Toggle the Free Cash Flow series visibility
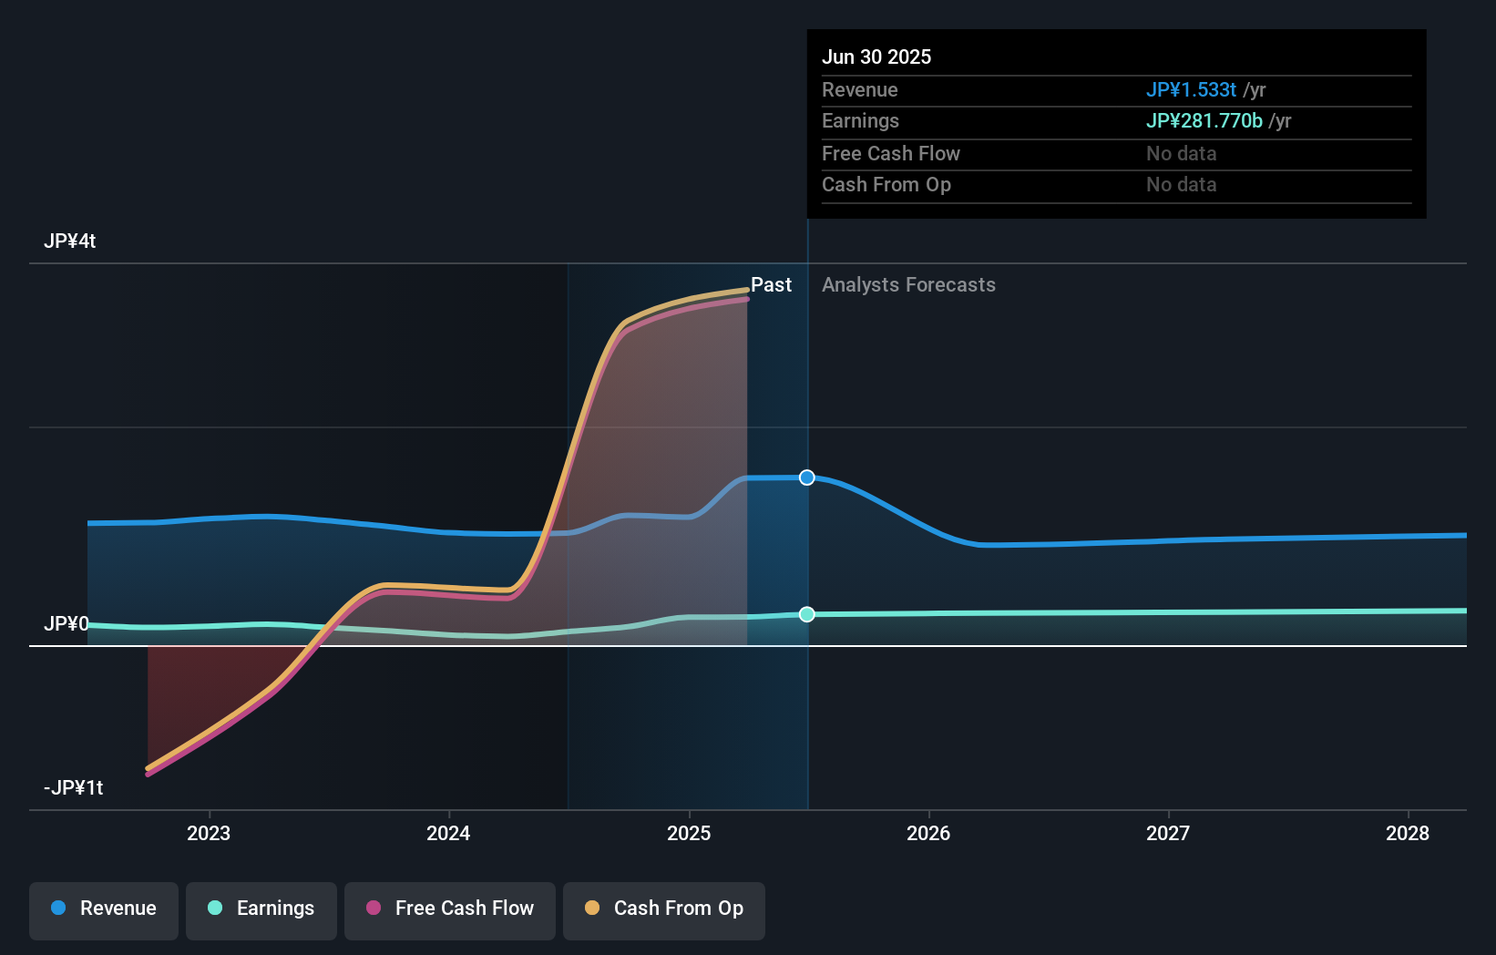Viewport: 1496px width, 955px height. (x=449, y=910)
